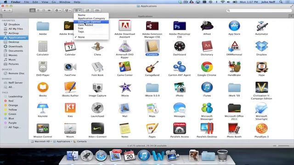Click Applications in the path bar
The height and width of the screenshot is (165, 294).
pos(62,142)
